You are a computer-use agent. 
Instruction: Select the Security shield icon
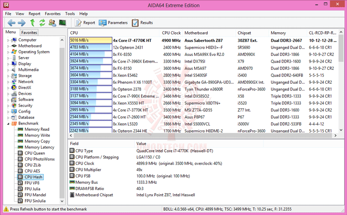(x=14, y=105)
